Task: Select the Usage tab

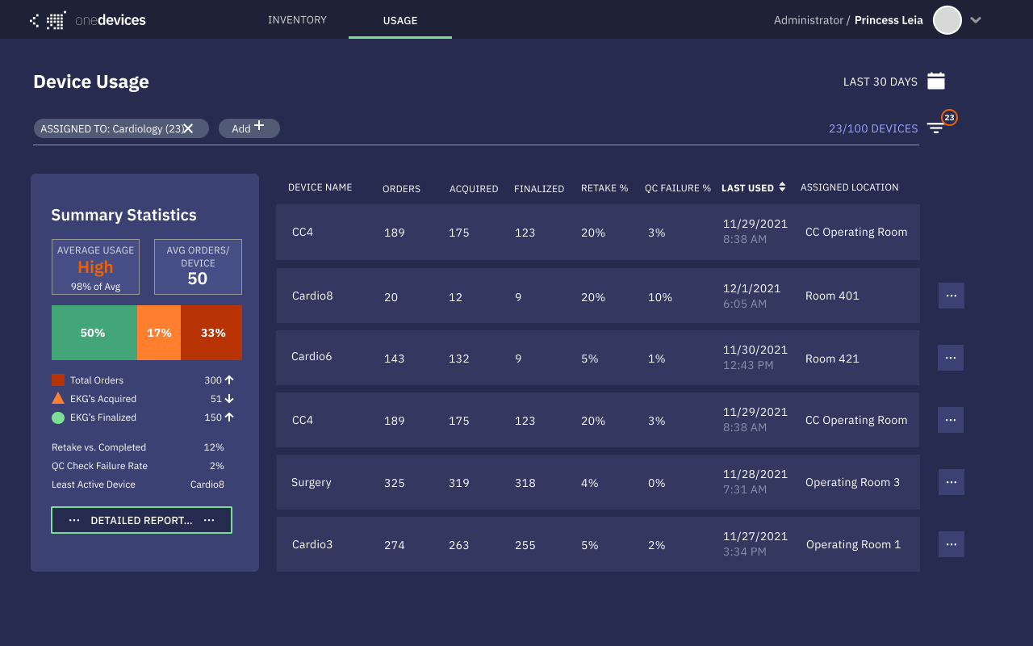Action: 400,20
